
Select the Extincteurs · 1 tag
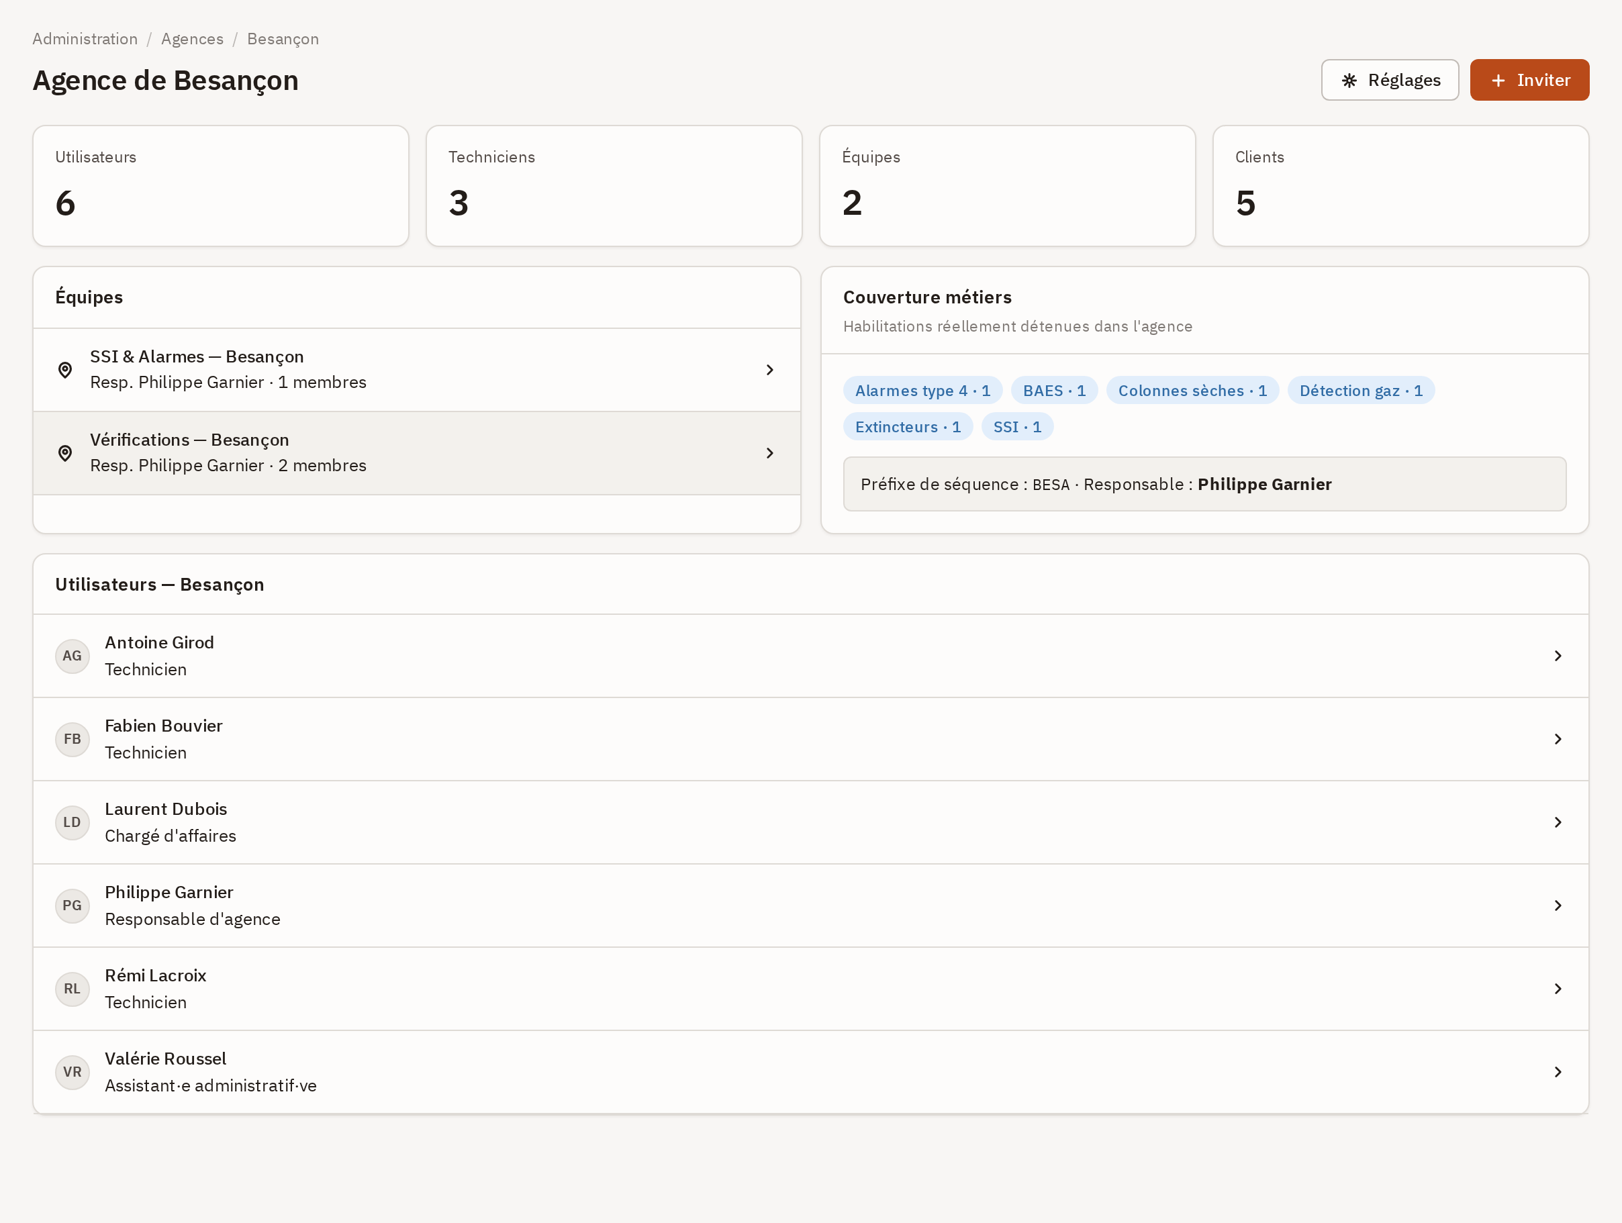[908, 428]
